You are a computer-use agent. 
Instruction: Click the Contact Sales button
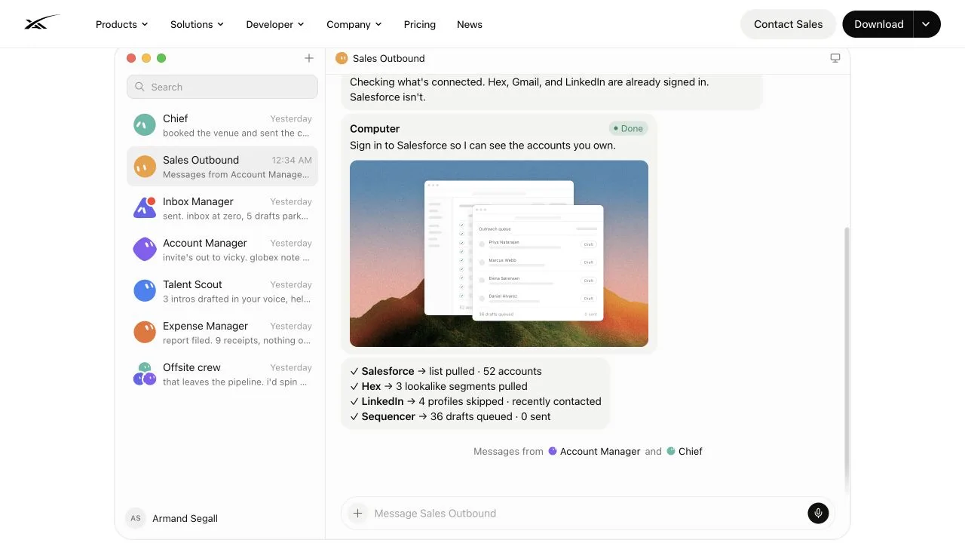[788, 24]
